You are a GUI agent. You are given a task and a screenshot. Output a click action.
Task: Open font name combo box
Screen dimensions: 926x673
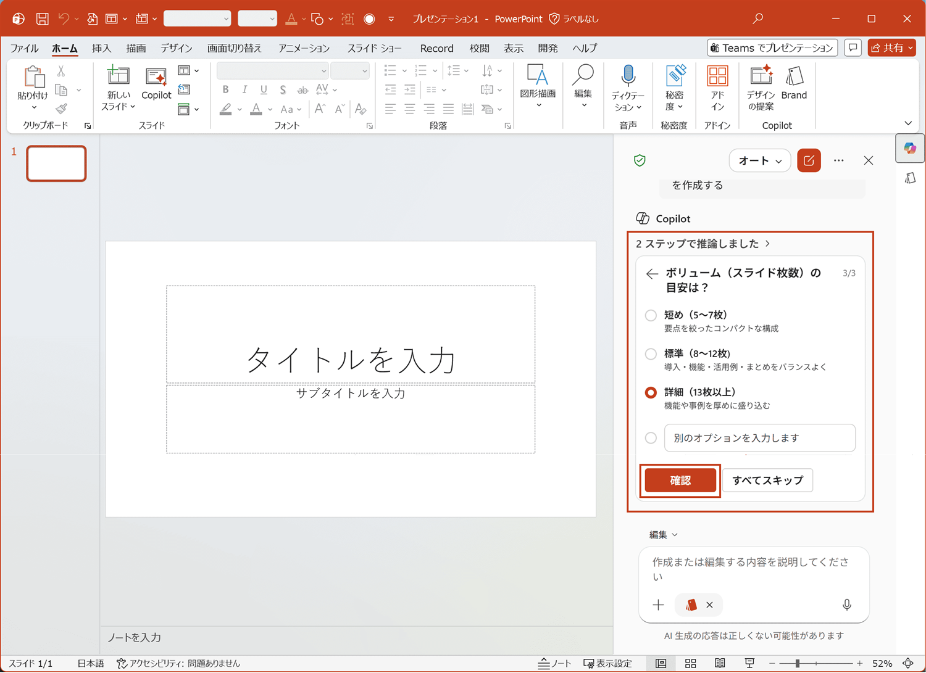tap(272, 71)
